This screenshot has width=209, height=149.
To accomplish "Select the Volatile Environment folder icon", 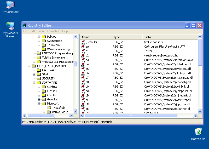I will [39, 58].
